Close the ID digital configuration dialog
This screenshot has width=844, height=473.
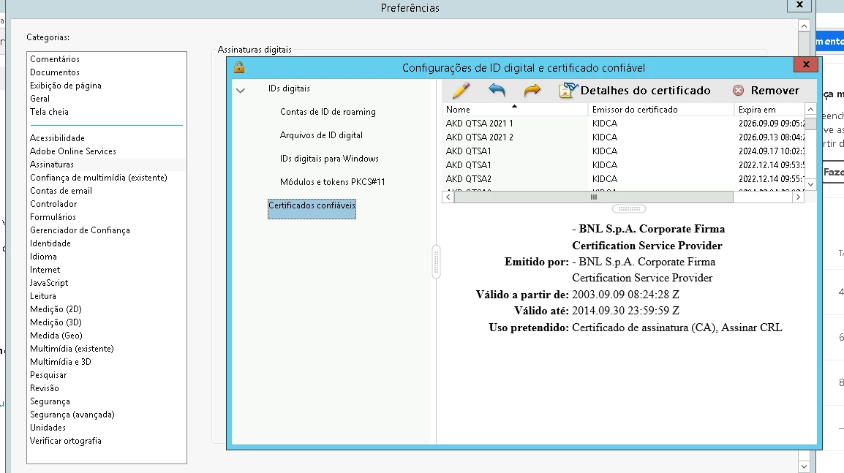pos(806,64)
